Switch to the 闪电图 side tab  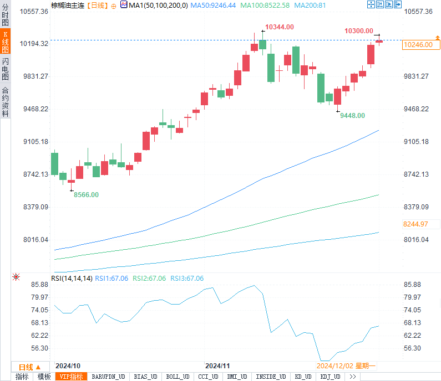point(5,70)
